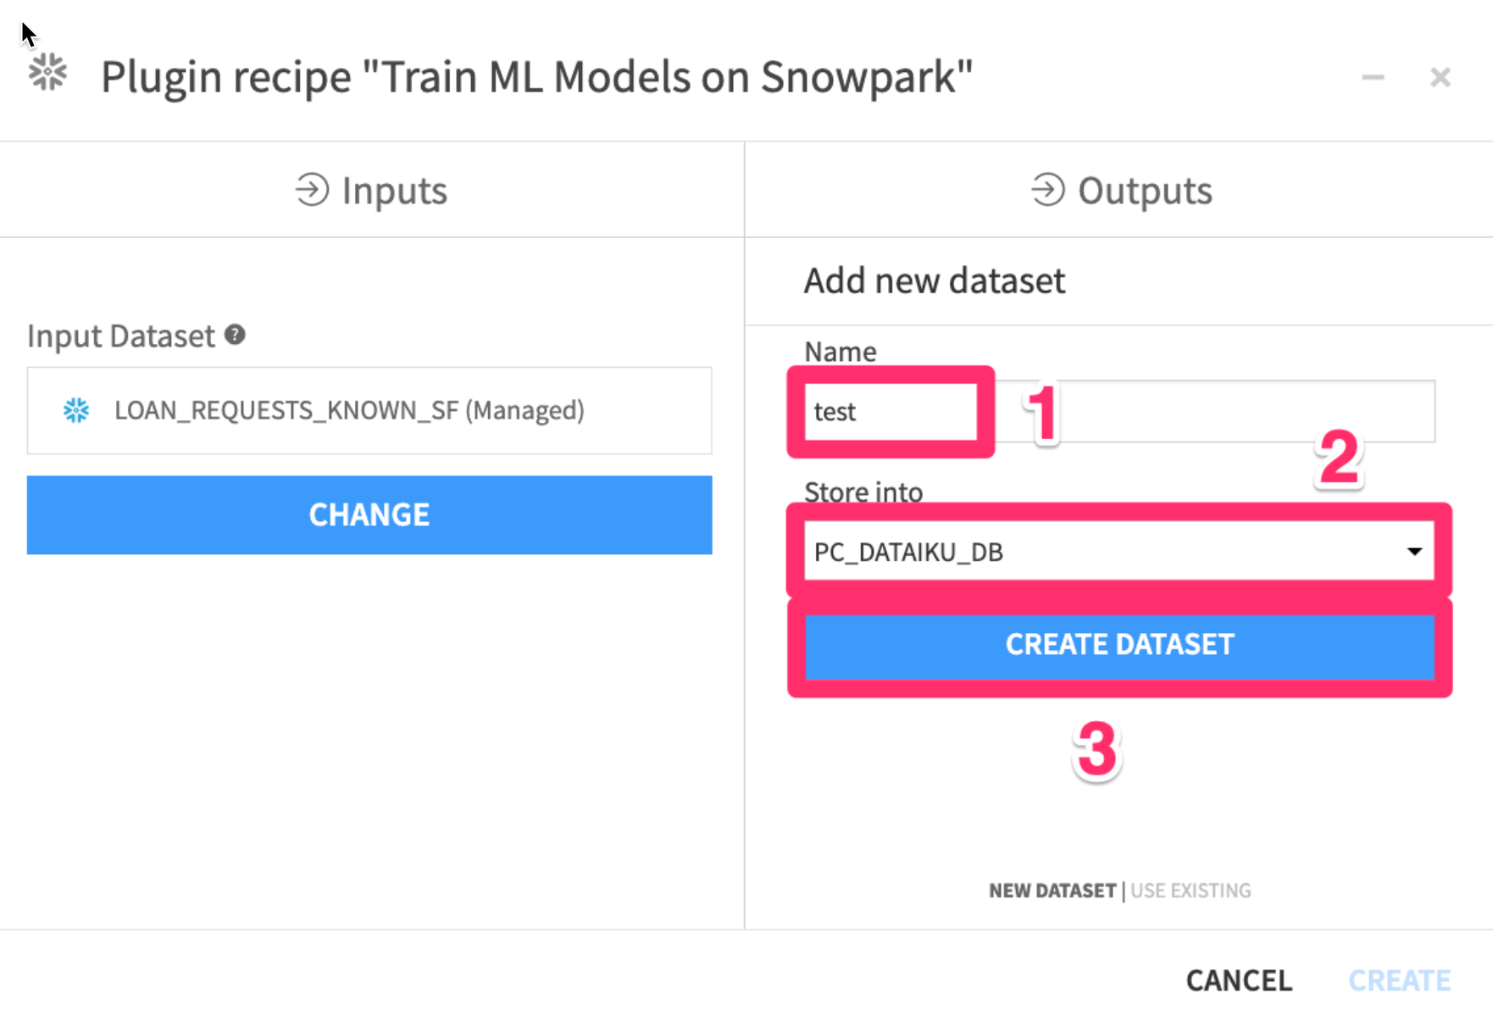
Task: Click the Snowflake icon beside LOAN_REQUESTS_KNOWN_SF
Action: pyautogui.click(x=76, y=411)
